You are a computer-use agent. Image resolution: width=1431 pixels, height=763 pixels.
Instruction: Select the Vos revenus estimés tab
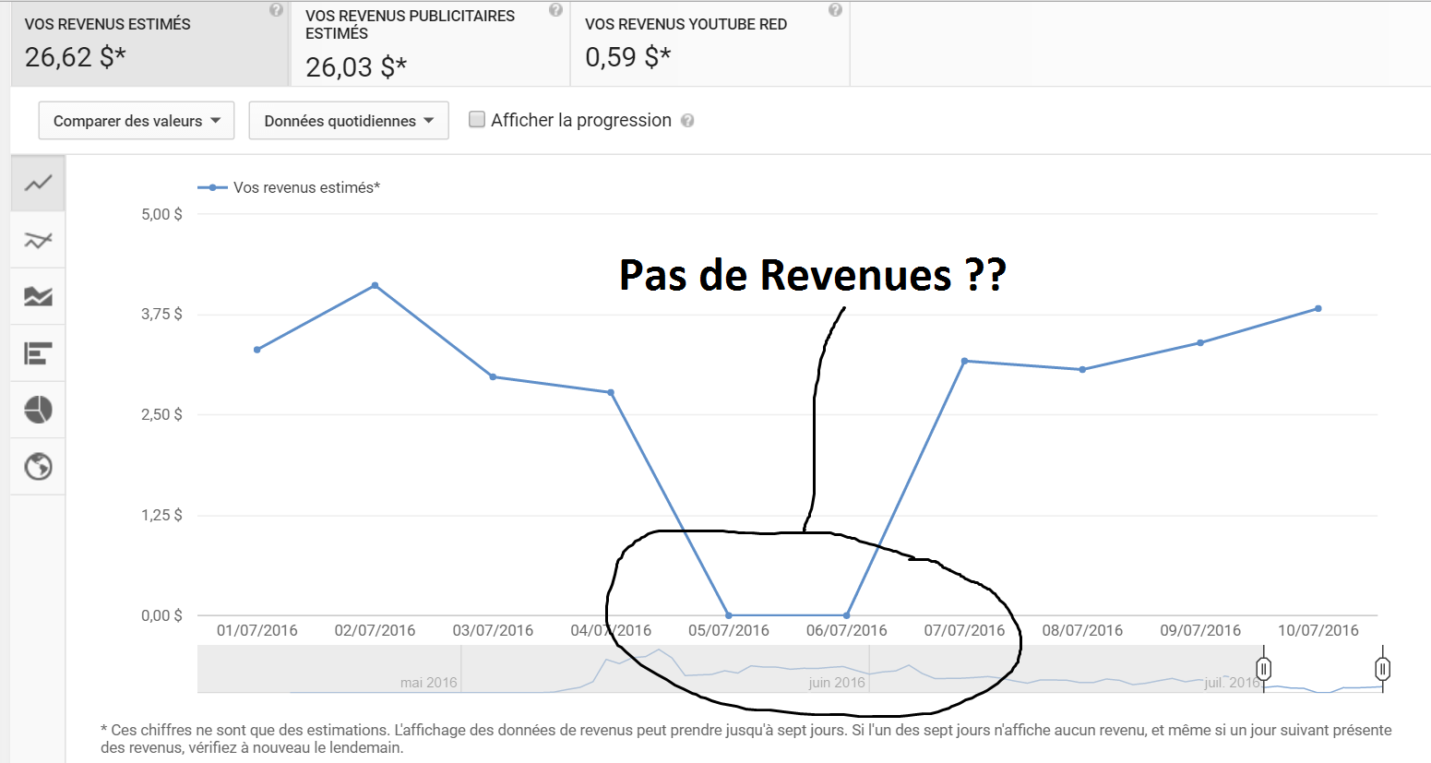point(148,44)
